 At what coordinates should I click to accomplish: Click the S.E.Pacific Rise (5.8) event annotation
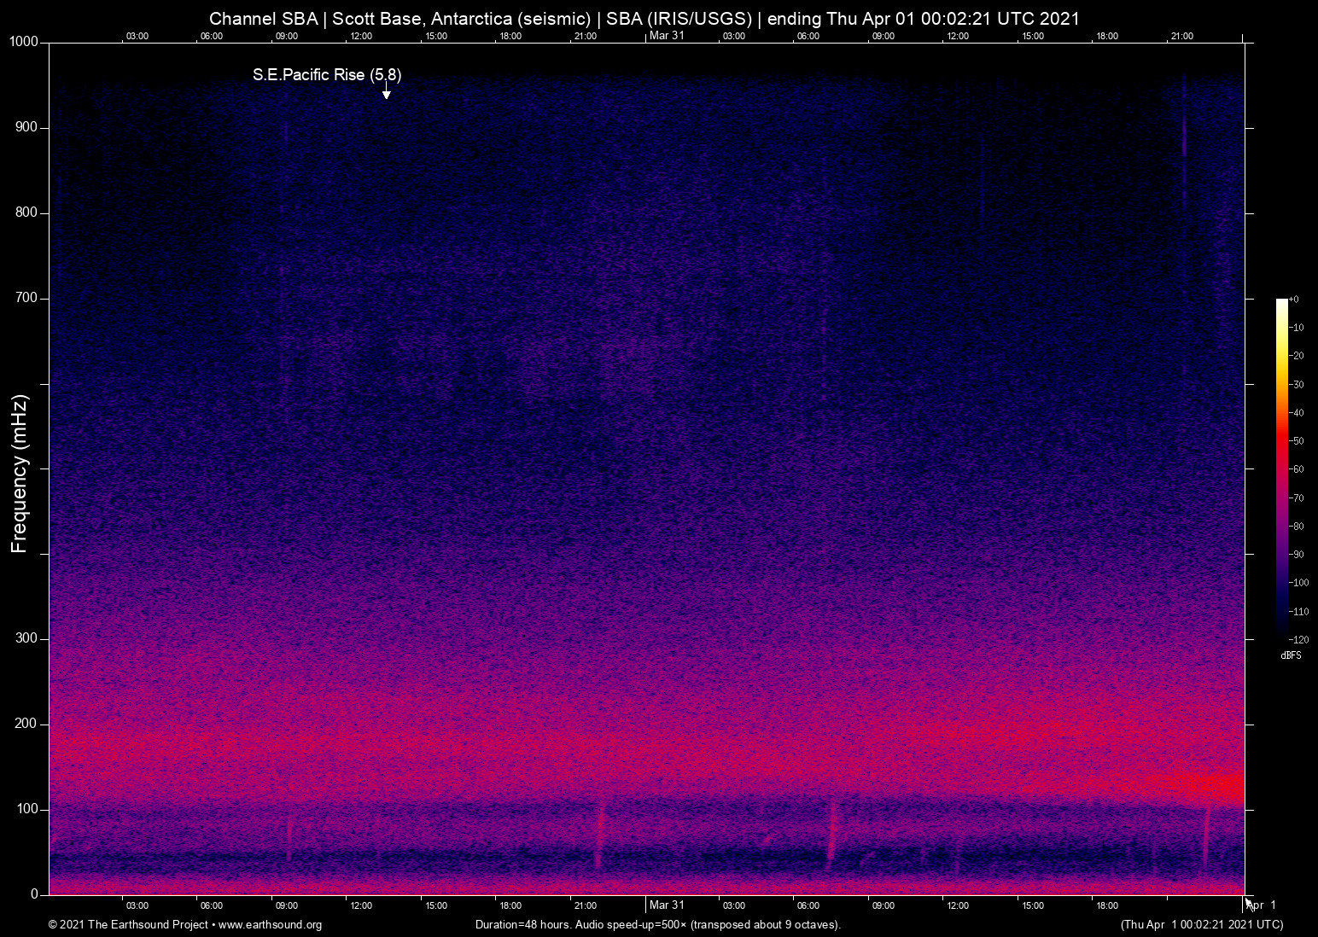326,75
